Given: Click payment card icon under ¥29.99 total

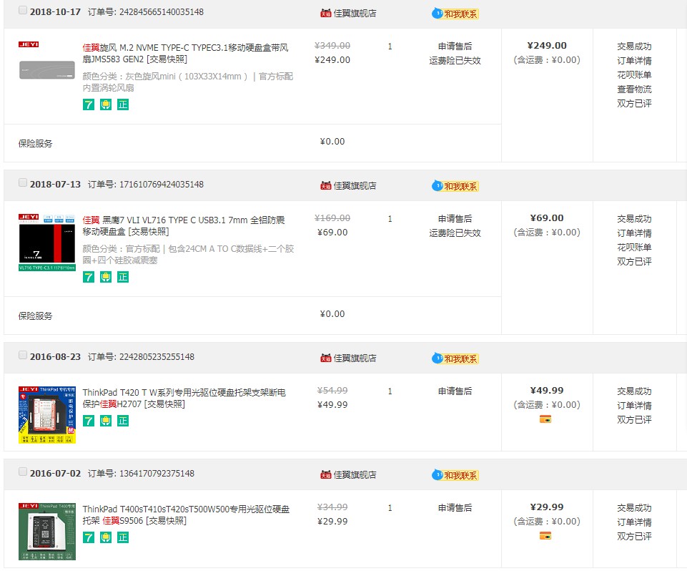Looking at the screenshot, I should (x=545, y=536).
